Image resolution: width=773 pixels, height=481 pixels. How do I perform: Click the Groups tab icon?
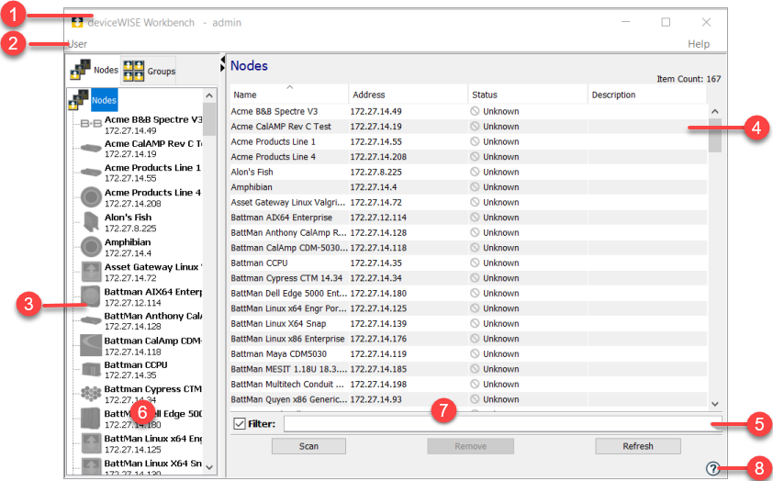tap(134, 71)
